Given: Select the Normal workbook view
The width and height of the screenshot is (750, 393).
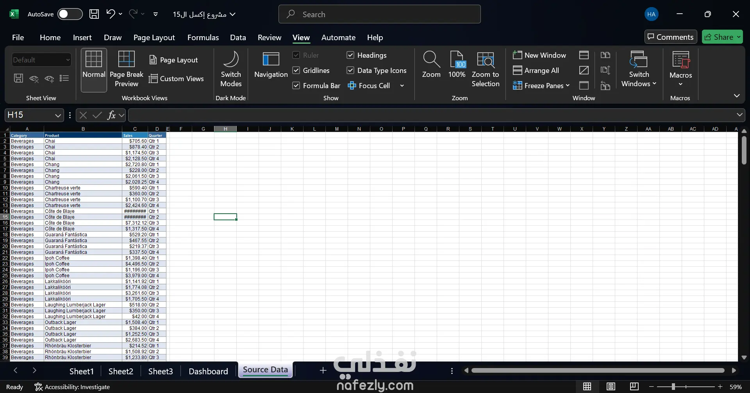Looking at the screenshot, I should click(x=94, y=70).
